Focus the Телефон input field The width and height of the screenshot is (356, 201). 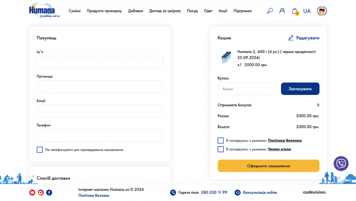(100, 135)
